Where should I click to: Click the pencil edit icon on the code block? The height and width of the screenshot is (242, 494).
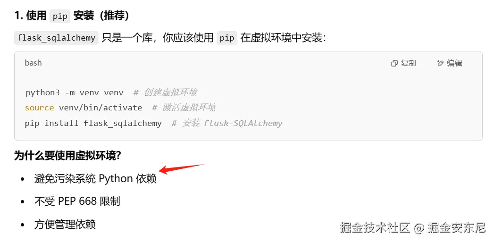tap(440, 63)
